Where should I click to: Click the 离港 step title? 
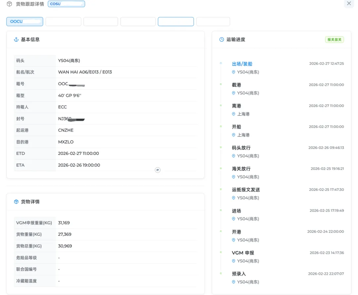pyautogui.click(x=236, y=106)
